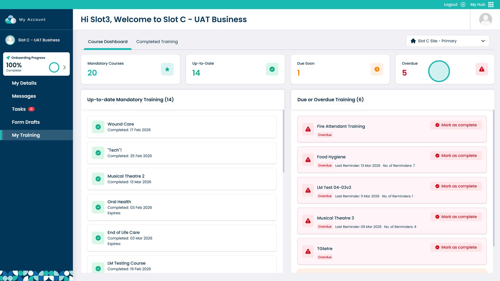
Task: Mark Musical Theatre 3 as complete
Action: [x=456, y=217]
